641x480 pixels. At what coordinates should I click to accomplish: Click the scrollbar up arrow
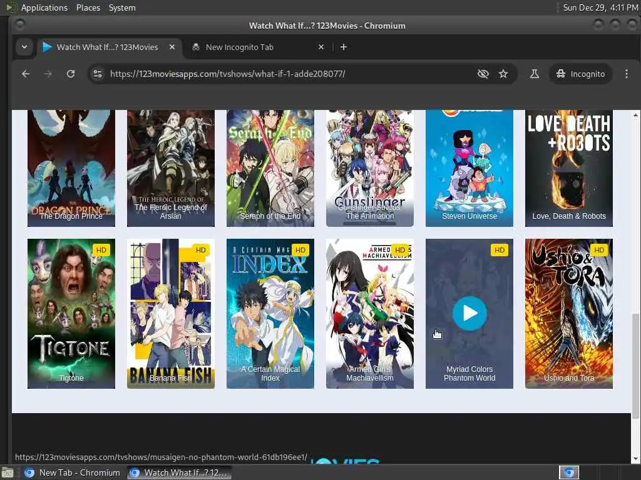[x=635, y=115]
